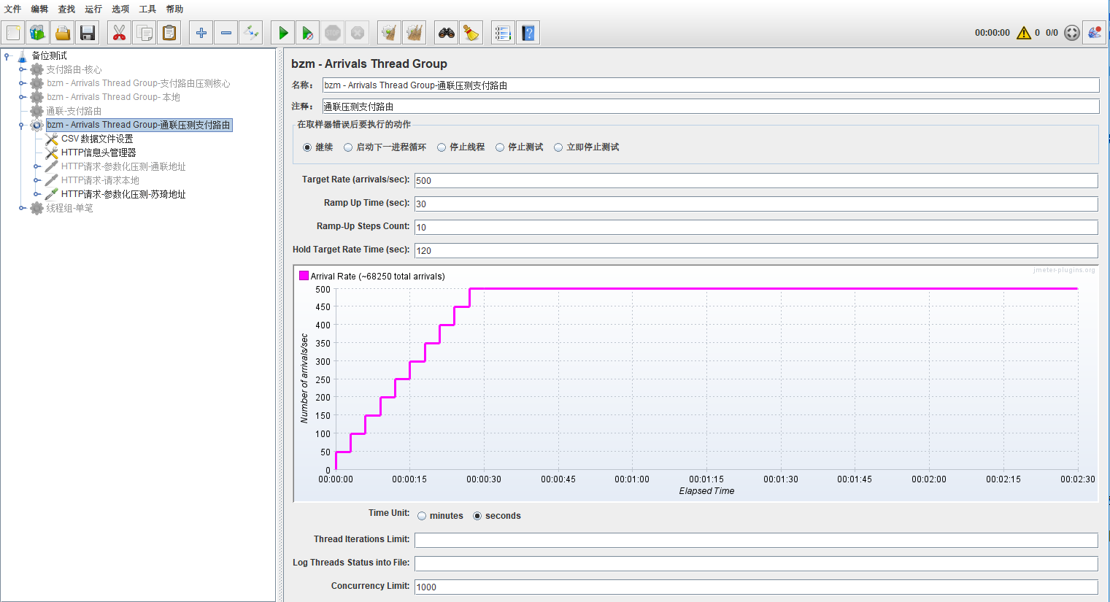
Task: Collapse all tree nodes with the minus icon
Action: [x=226, y=33]
